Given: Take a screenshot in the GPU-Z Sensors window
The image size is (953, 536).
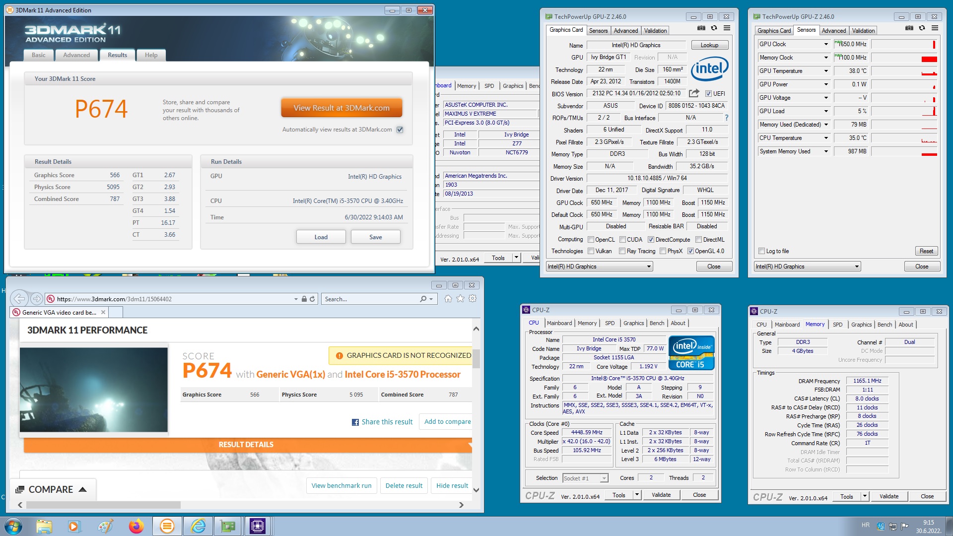Looking at the screenshot, I should point(909,28).
